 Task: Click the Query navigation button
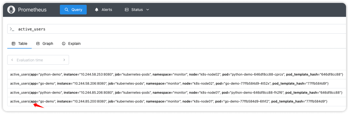[x=73, y=10]
